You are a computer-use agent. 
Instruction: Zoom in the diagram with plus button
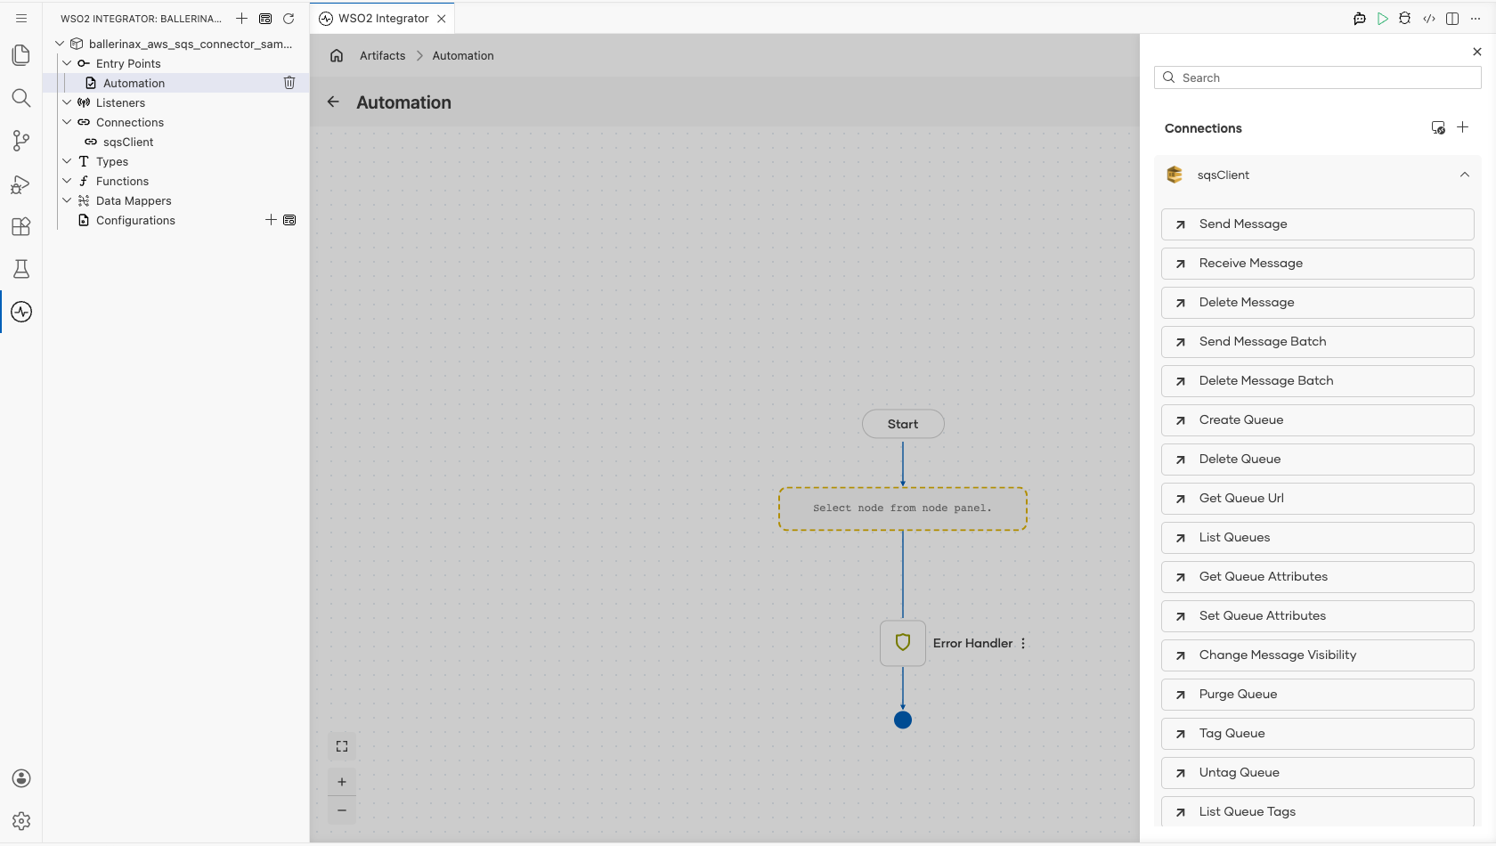click(342, 782)
